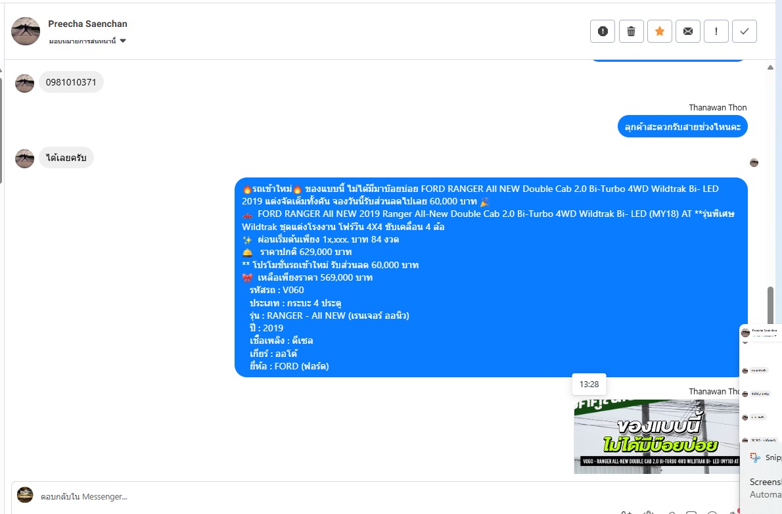
Task: Mark conversation done with checkmark button
Action: point(745,32)
